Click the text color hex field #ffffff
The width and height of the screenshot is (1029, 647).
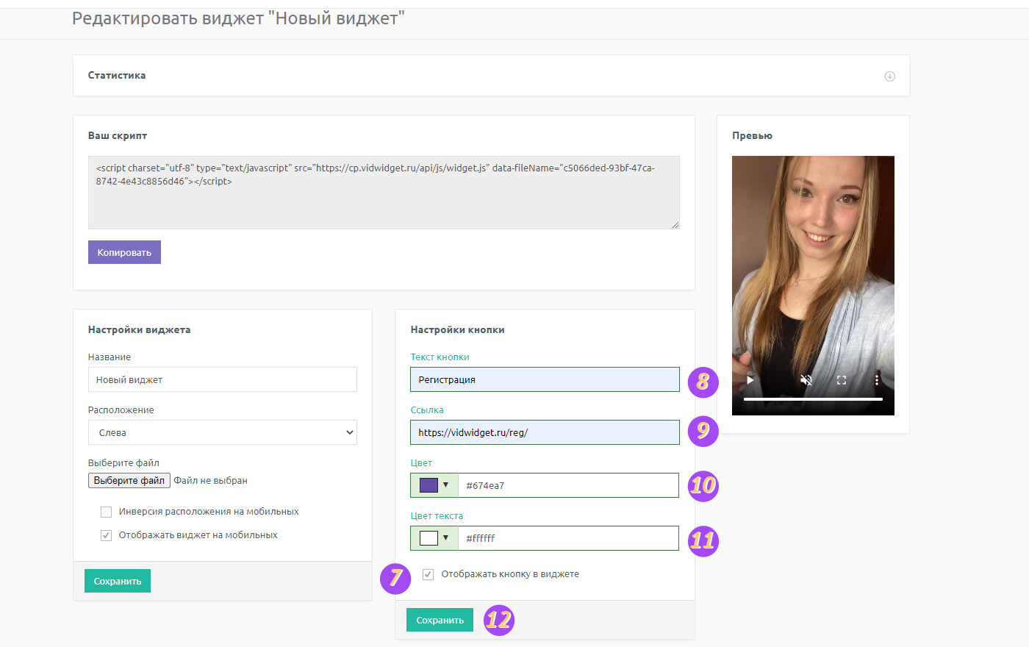pos(568,538)
